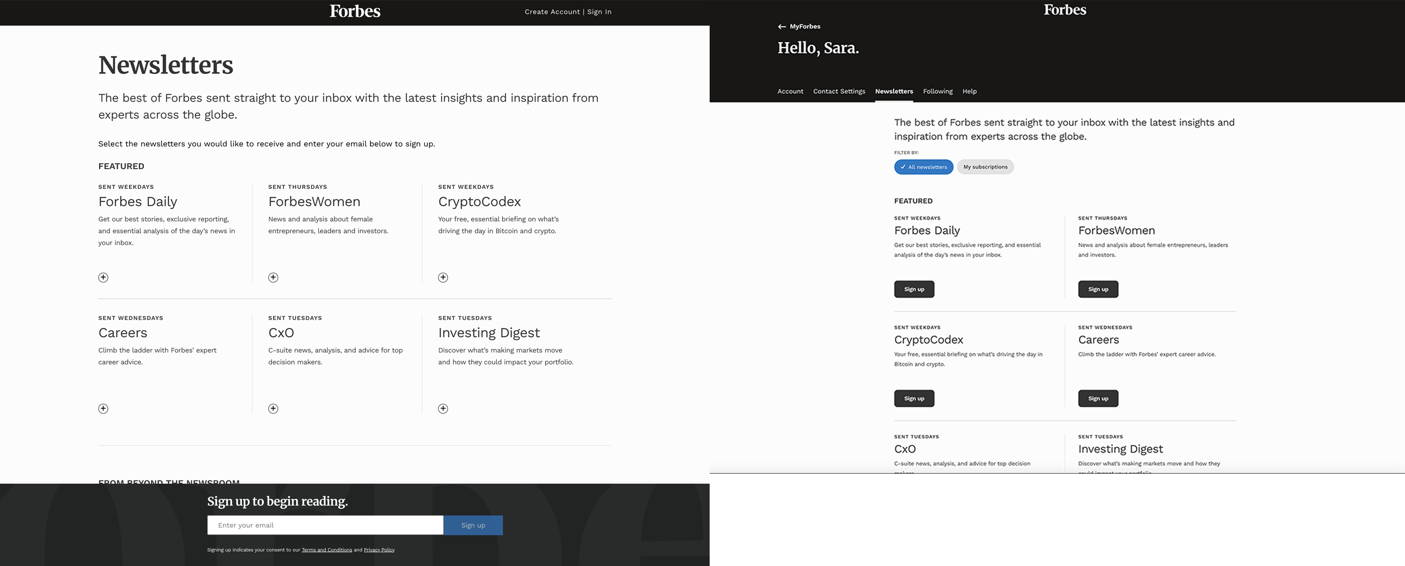Viewport: 1405px width, 566px height.
Task: Add Forbes Daily newsletter via plus icon
Action: coord(103,277)
